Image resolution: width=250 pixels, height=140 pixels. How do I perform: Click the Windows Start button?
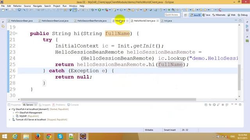(x=4, y=136)
